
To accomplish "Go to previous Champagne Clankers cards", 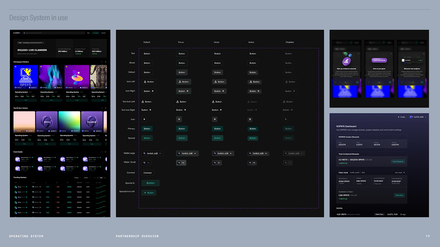I will [102, 62].
